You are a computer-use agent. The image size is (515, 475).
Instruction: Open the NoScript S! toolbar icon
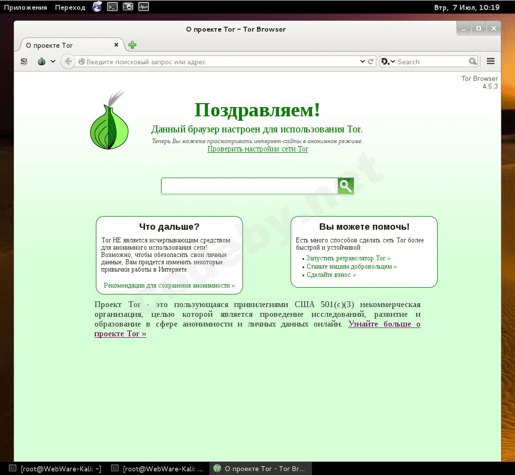point(24,61)
